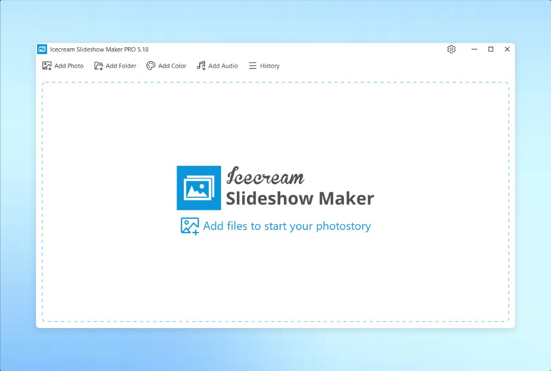Image resolution: width=551 pixels, height=371 pixels.
Task: Minimize the Slideshow Maker window
Action: click(x=474, y=49)
